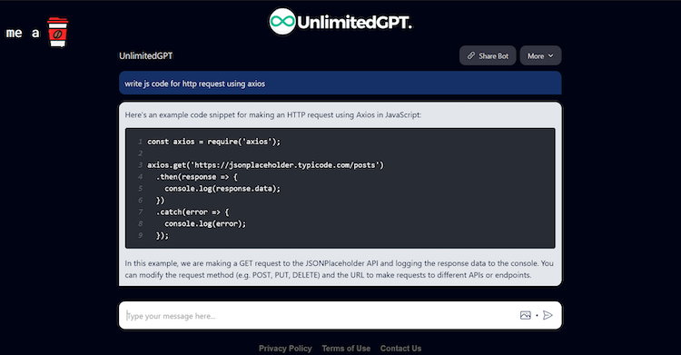
Task: Open the Terms of Use link
Action: point(346,349)
